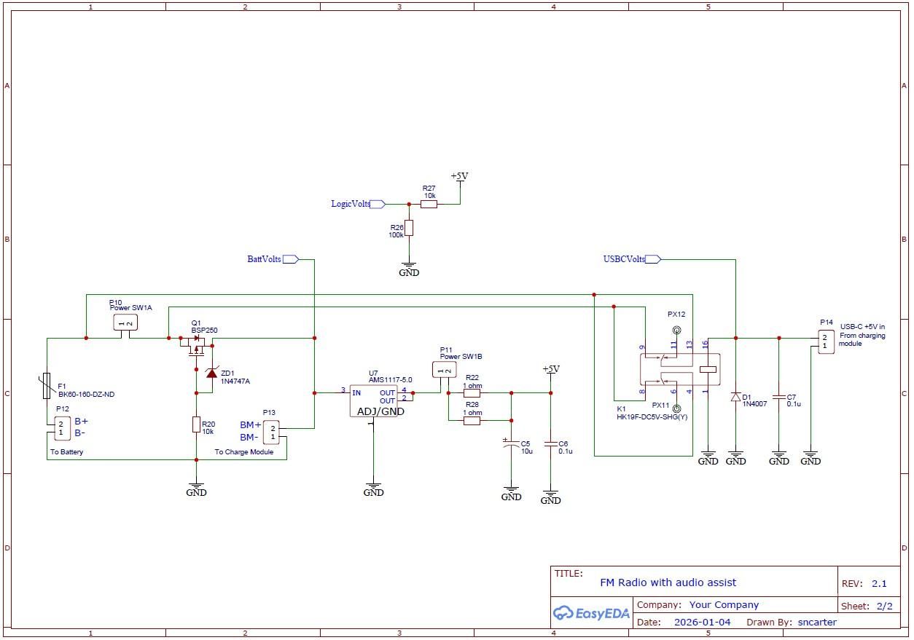Select diode D1 1N4007 symbol
This screenshot has height=640, width=914.
coord(735,398)
